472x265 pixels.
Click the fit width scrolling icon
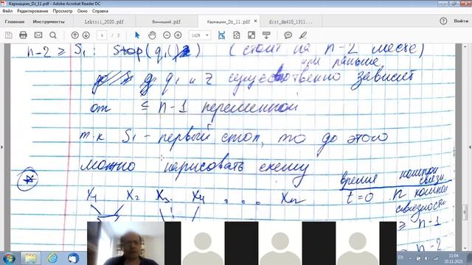tap(221, 35)
